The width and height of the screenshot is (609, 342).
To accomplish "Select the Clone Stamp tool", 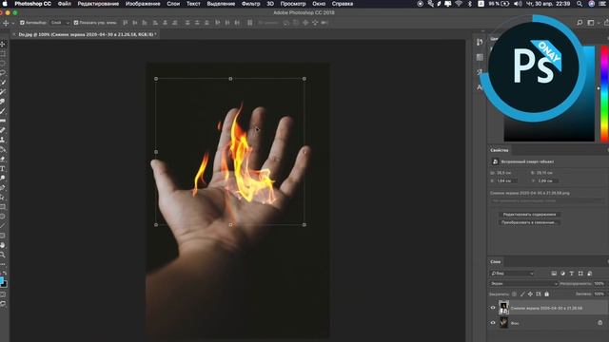I will pos(3,140).
